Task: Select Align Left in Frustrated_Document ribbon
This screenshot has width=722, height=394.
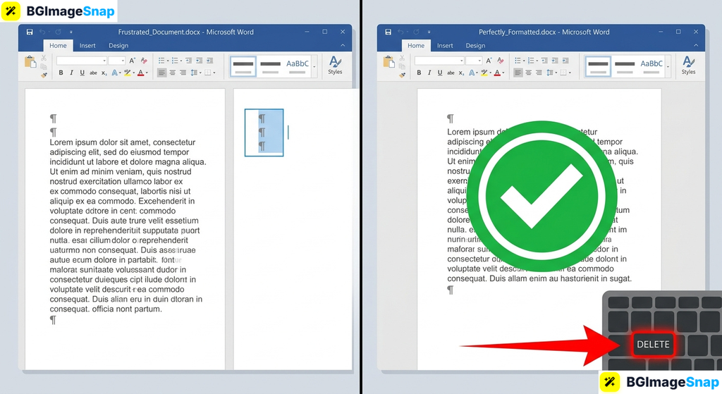Action: click(x=161, y=73)
